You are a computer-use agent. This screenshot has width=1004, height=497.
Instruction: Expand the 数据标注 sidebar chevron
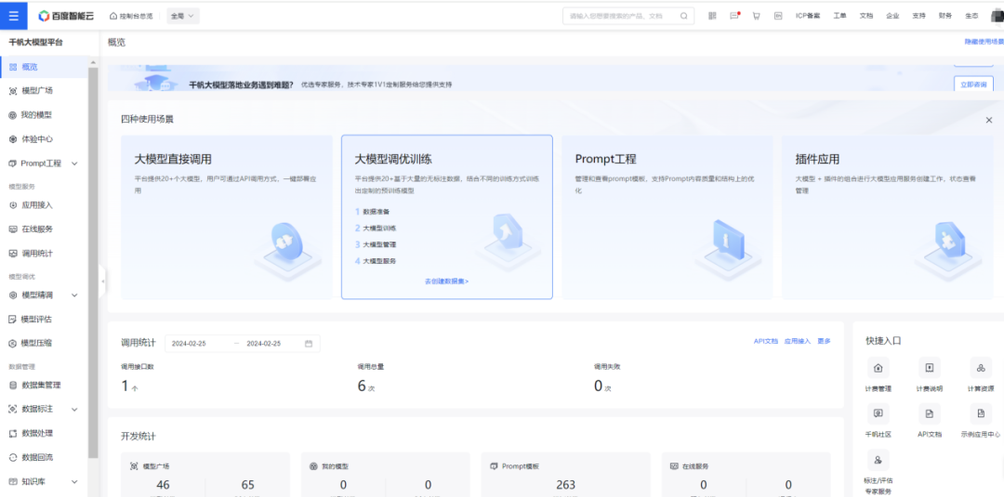pos(74,410)
